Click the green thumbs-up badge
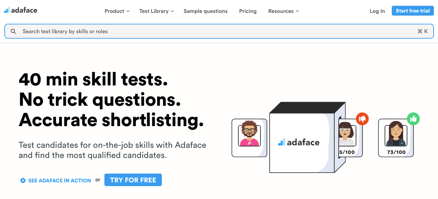438x199 pixels. tap(413, 119)
